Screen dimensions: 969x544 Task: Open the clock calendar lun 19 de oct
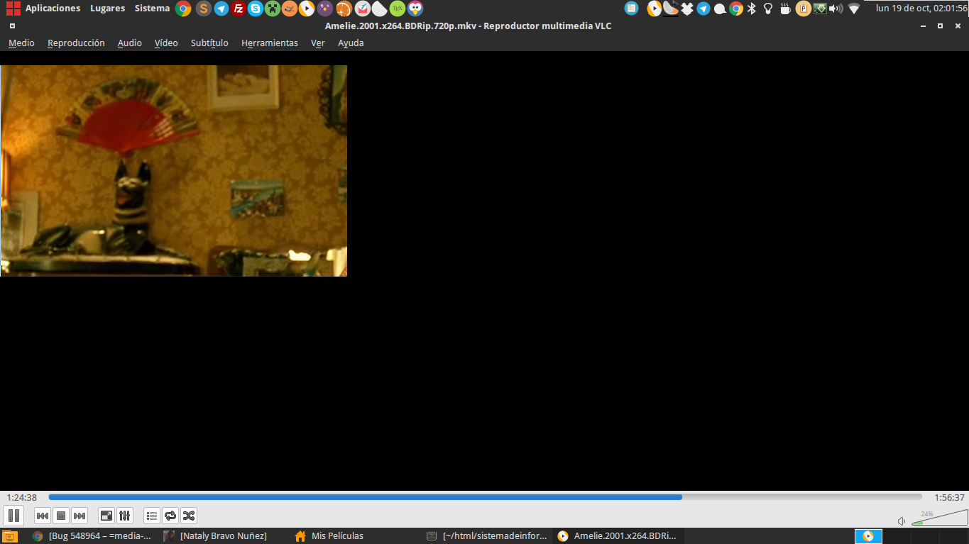coord(921,9)
